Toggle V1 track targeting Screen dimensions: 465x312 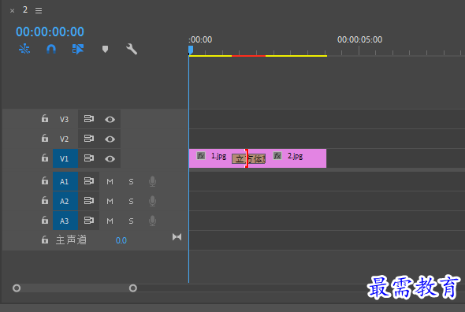[65, 158]
